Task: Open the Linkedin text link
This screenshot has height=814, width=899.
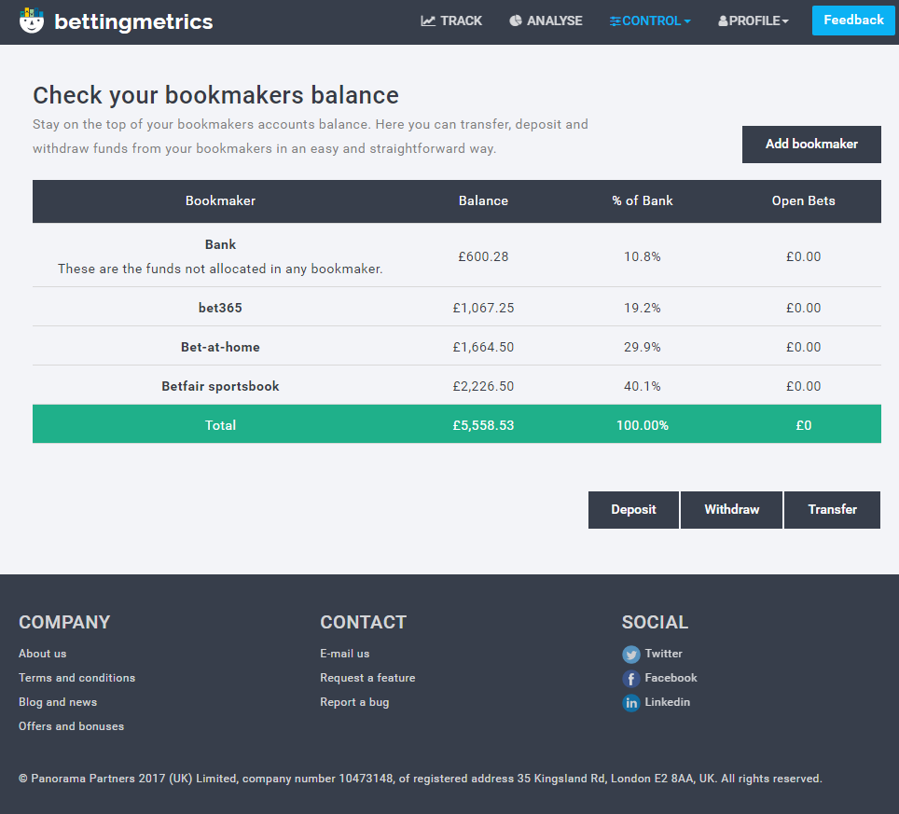Action: click(x=668, y=702)
